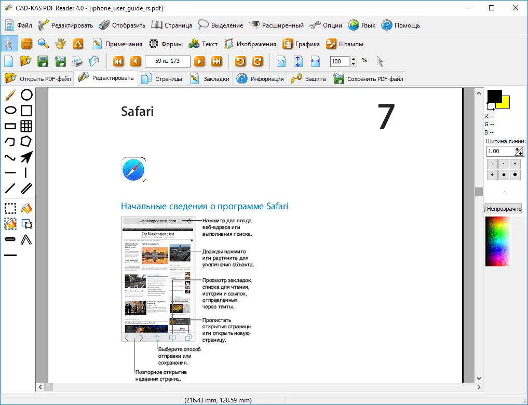
Task: Click the printer icon to print
Action: [x=77, y=61]
